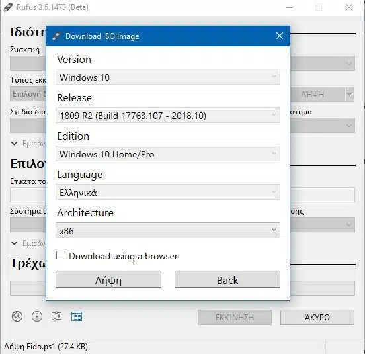
Task: Expand the advanced format options chevron
Action: tap(14, 243)
